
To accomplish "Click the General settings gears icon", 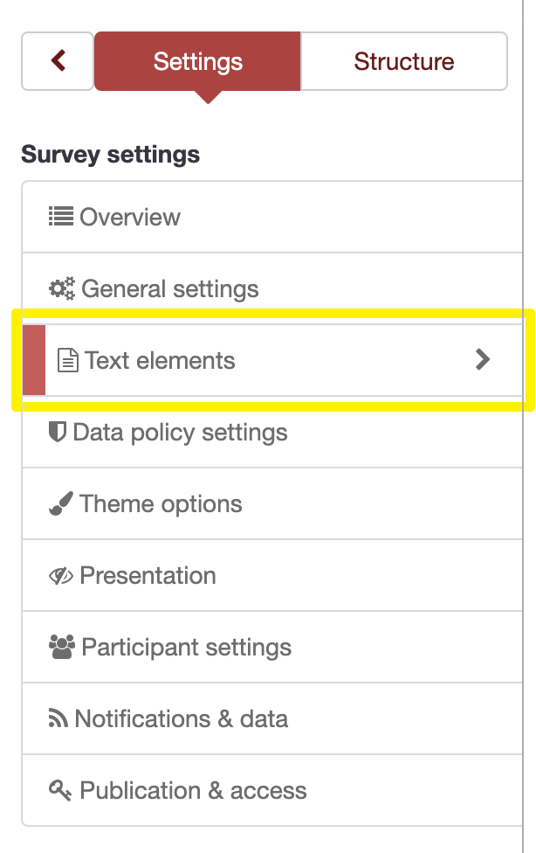I will [x=61, y=288].
